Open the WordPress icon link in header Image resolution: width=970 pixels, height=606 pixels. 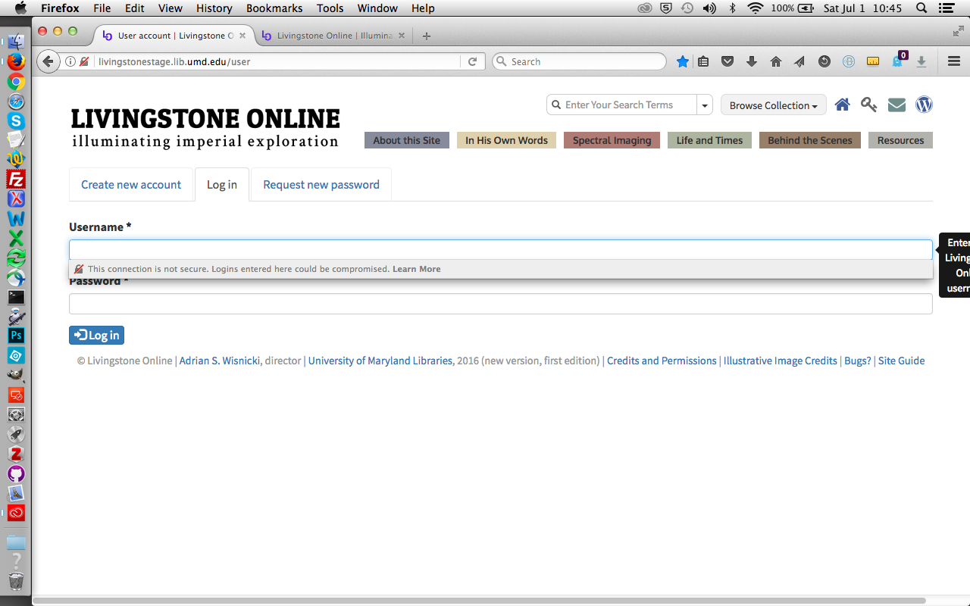pyautogui.click(x=924, y=105)
